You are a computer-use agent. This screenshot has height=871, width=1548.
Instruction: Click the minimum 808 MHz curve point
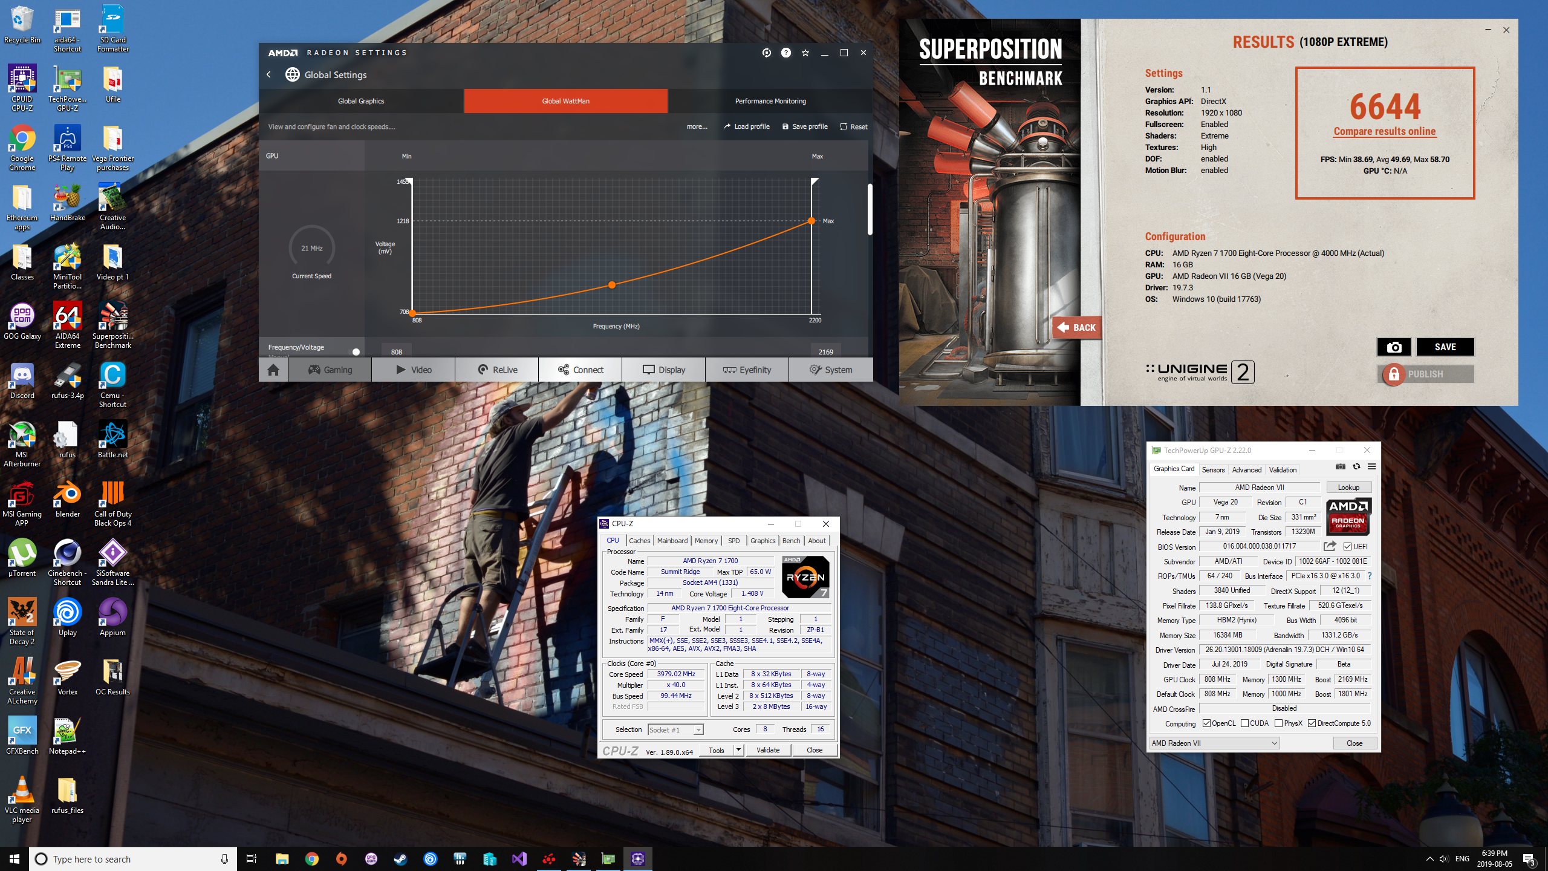pyautogui.click(x=412, y=313)
